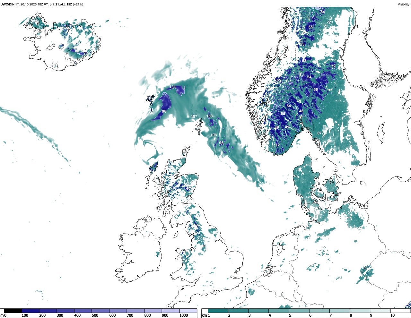The width and height of the screenshot is (411, 318).
Task: Click the '58' visibility value
Action: click(304, 60)
